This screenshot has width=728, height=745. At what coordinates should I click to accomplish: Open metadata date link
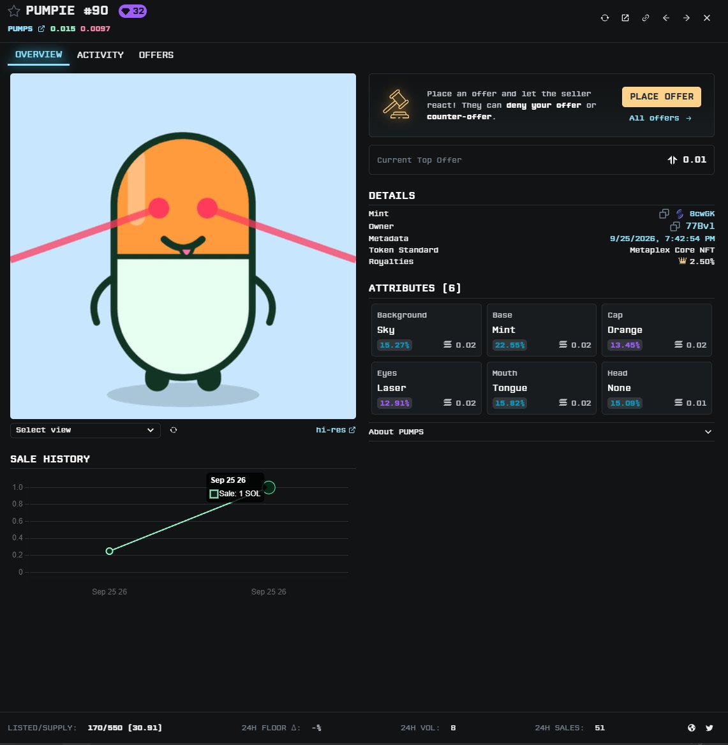662,239
